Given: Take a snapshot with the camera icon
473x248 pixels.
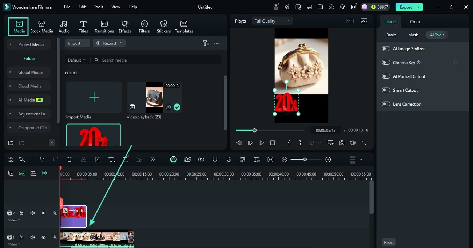Looking at the screenshot, I should tap(342, 143).
